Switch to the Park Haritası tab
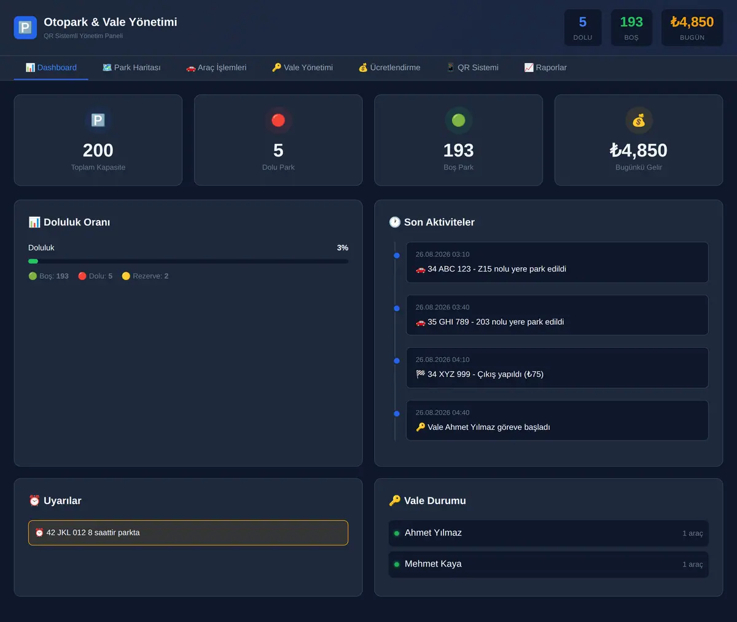Viewport: 737px width, 622px height. (x=131, y=68)
